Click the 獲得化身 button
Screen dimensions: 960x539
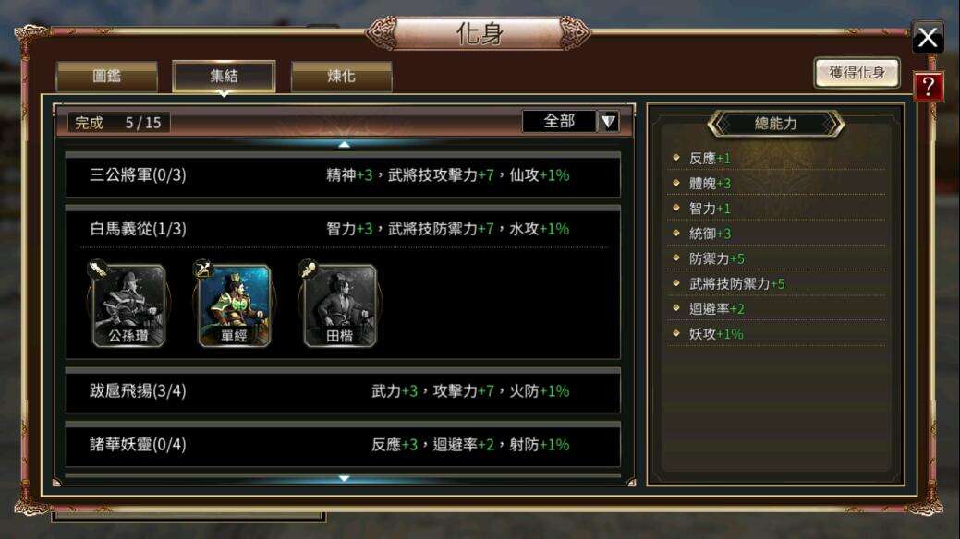[857, 73]
